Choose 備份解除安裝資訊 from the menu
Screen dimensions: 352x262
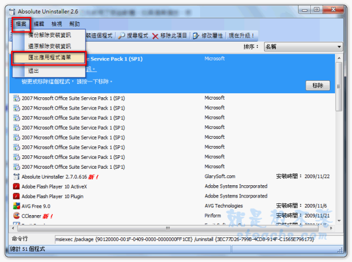[49, 35]
